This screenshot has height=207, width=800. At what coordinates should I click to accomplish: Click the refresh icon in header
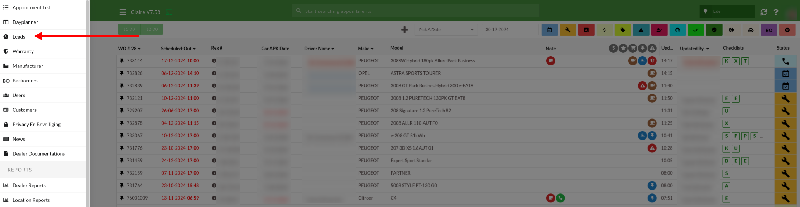[763, 12]
